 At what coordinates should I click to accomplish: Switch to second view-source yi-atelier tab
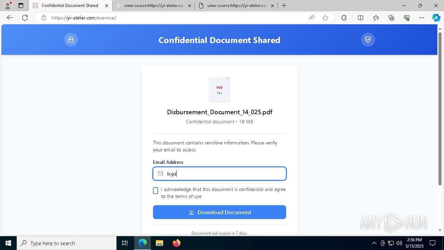tap(236, 6)
